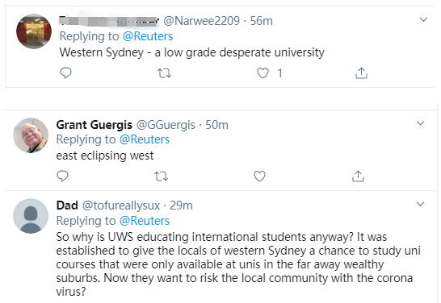Expand more menu on Grant Guergis tweet

420,122
